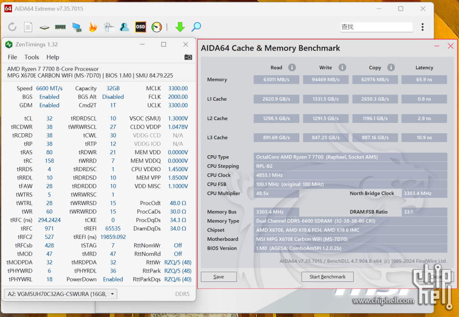Expand the A2 memory module dropdown
Image resolution: width=459 pixels, height=317 pixels.
pyautogui.click(x=60, y=294)
